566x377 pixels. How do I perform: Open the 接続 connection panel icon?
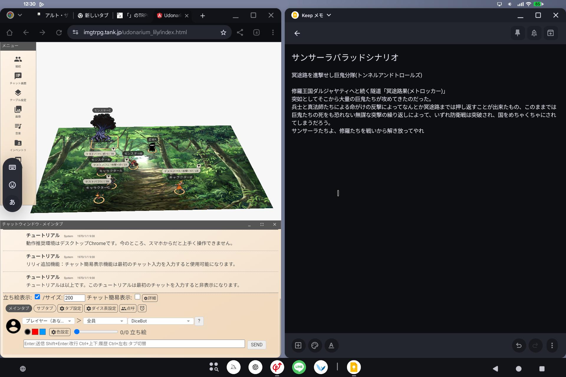click(x=18, y=59)
